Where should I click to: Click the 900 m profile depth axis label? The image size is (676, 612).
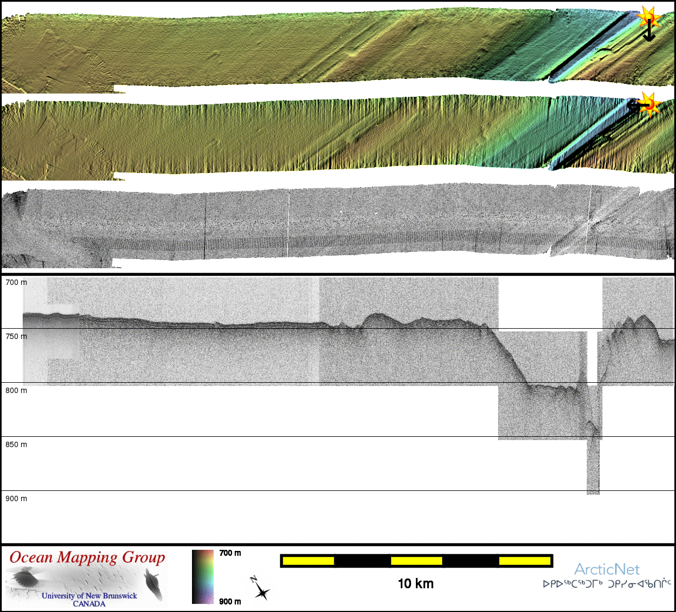[x=16, y=498]
